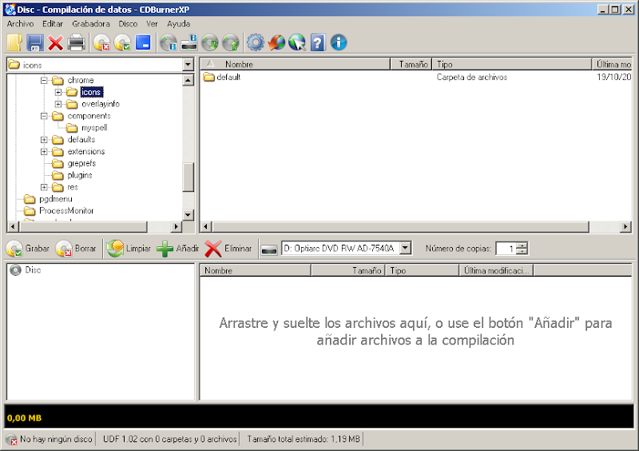The width and height of the screenshot is (639, 451).
Task: Click the Añadir add button
Action: pyautogui.click(x=177, y=249)
